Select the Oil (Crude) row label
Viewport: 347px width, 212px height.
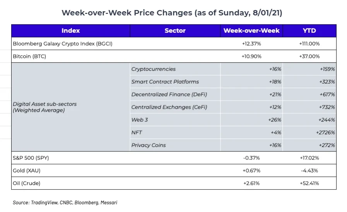click(x=26, y=183)
